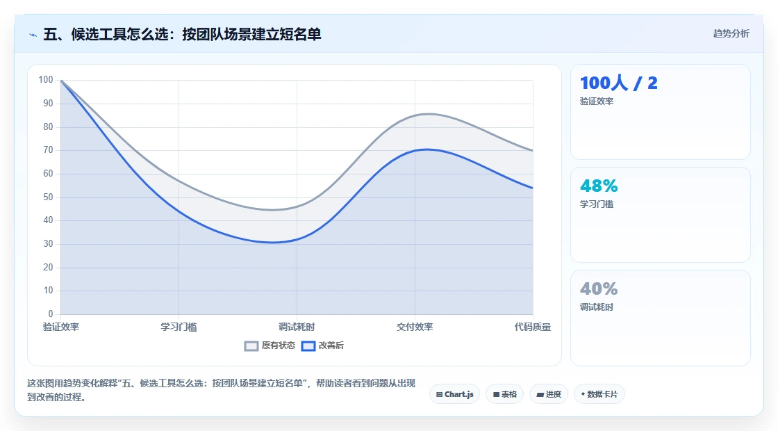Click the 验证效率 x-axis label

point(61,327)
